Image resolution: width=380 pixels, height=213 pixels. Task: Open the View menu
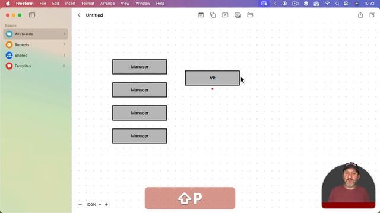125,4
